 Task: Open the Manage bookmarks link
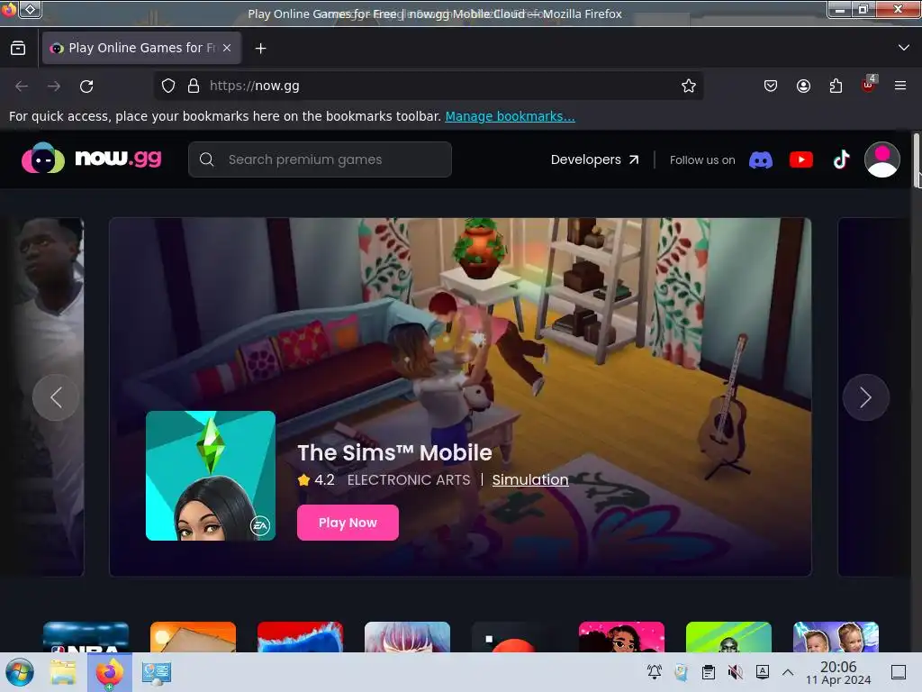[x=510, y=116]
